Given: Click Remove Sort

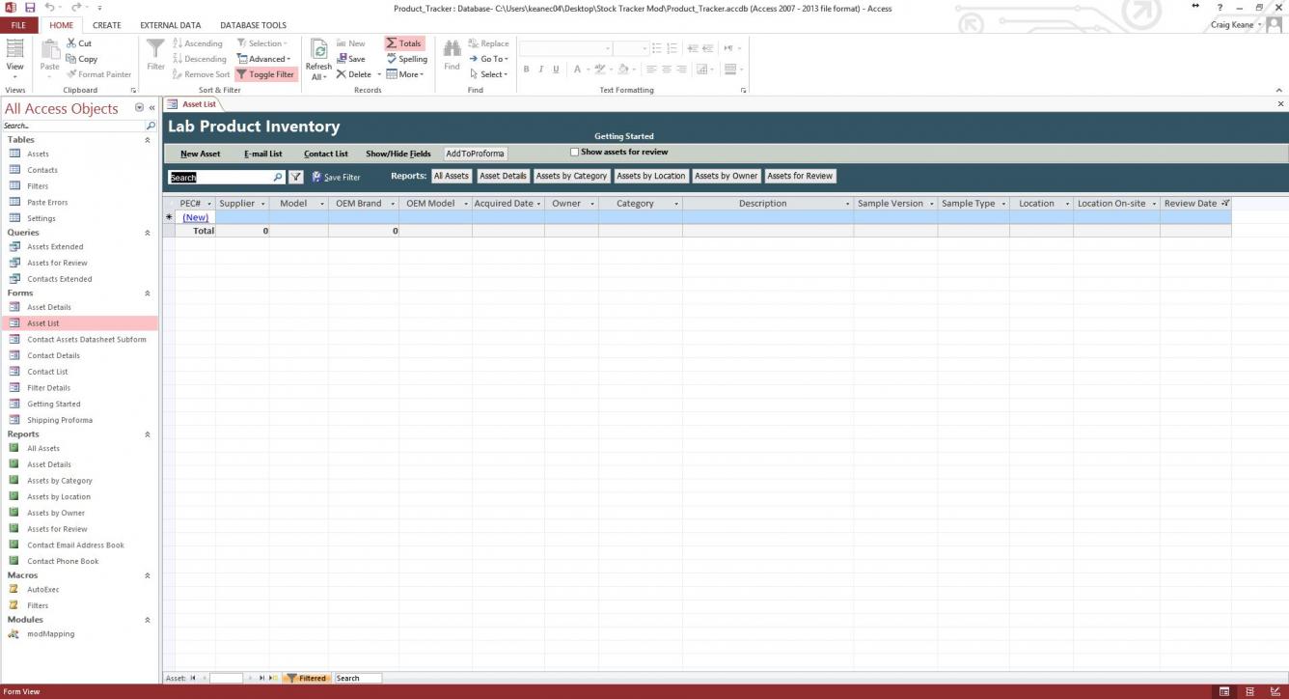Looking at the screenshot, I should [x=202, y=74].
